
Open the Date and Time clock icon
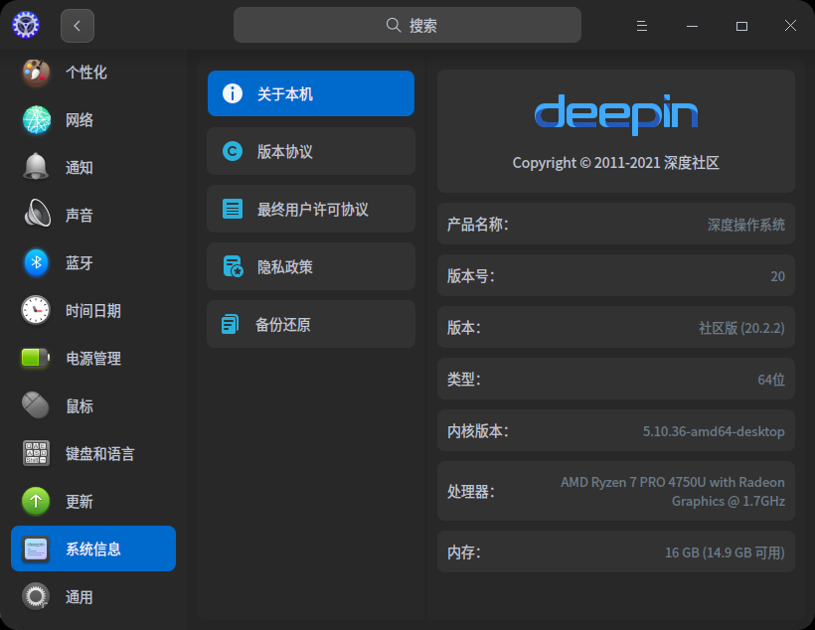click(36, 310)
